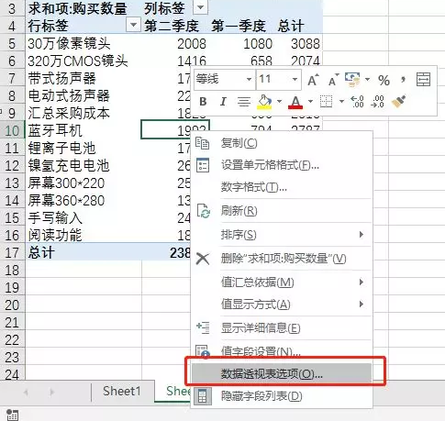Open accounting format dropdown arrow
The width and height of the screenshot is (445, 421).
(367, 80)
